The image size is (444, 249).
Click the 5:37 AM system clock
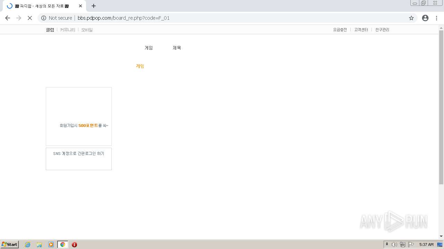426,245
